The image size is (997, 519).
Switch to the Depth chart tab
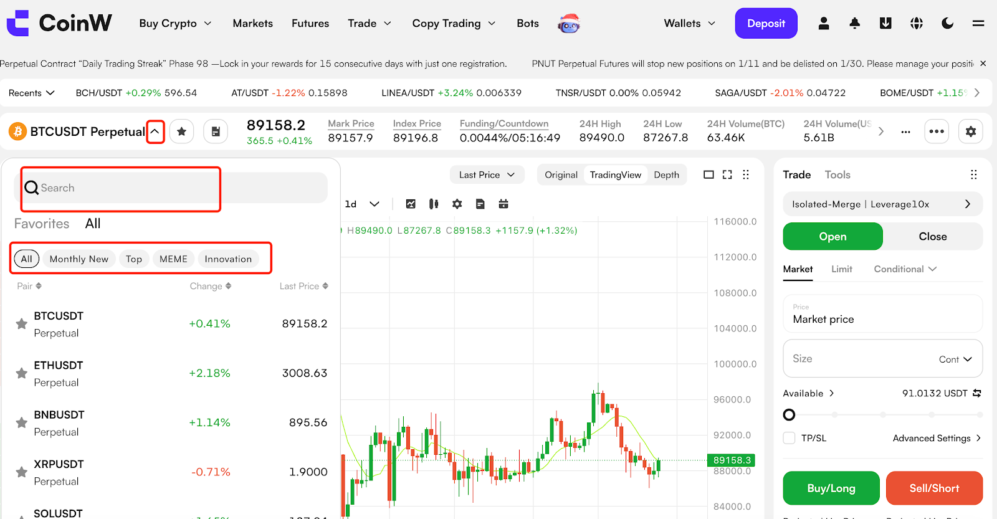point(666,175)
